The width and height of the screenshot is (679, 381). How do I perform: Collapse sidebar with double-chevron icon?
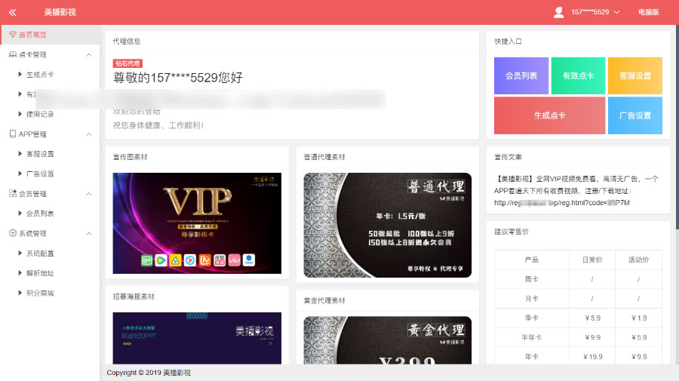13,12
